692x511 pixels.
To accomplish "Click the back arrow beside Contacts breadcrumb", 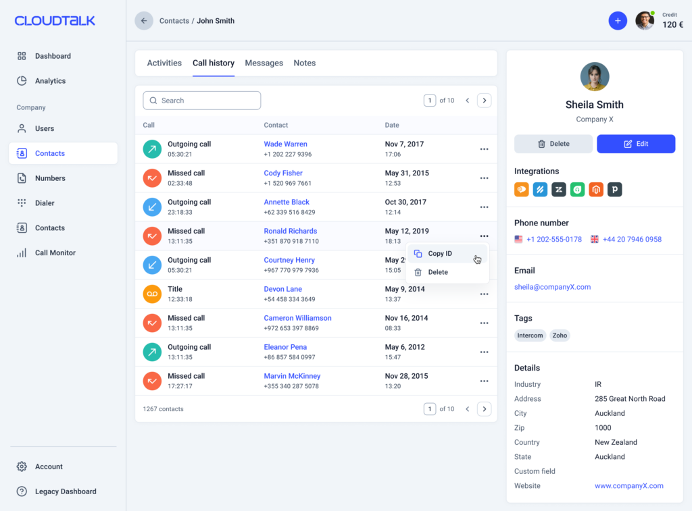I will coord(144,21).
